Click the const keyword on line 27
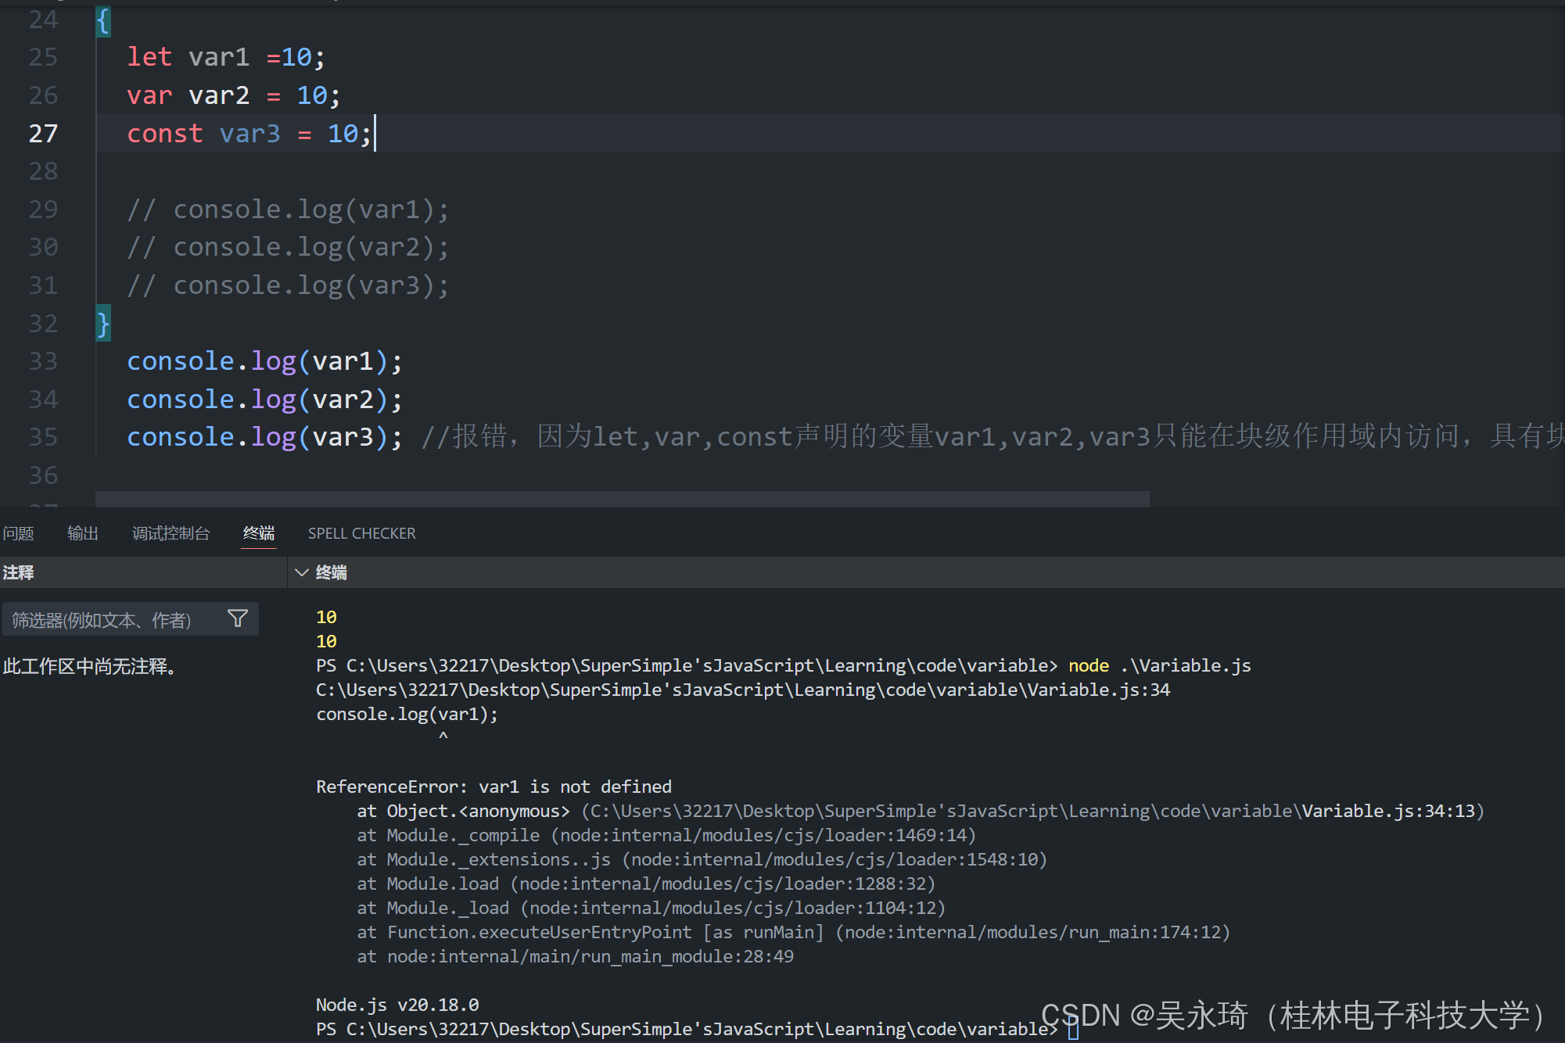 164,134
